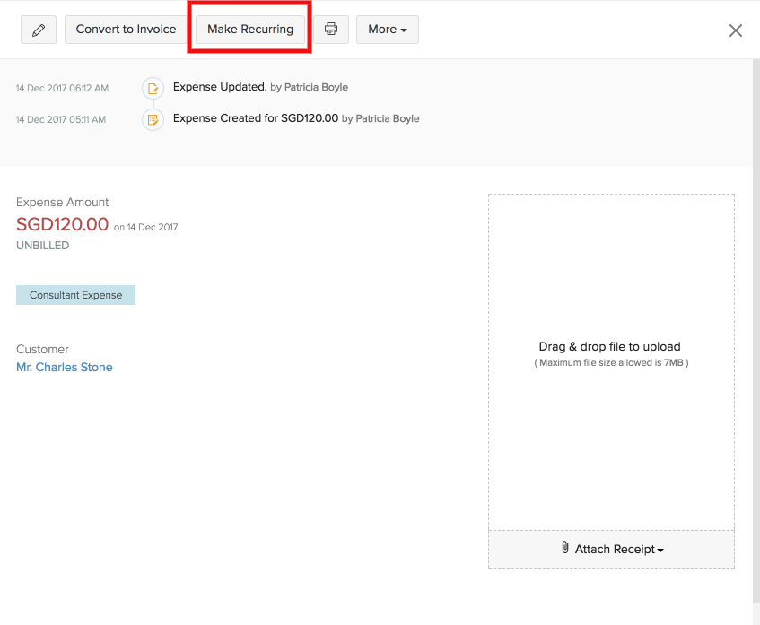Open customer Mr. Charles Stone link
This screenshot has width=760, height=625.
click(65, 368)
